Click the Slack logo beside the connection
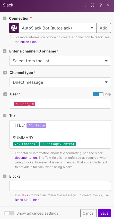The width and height of the screenshot is (114, 219). coord(14,28)
